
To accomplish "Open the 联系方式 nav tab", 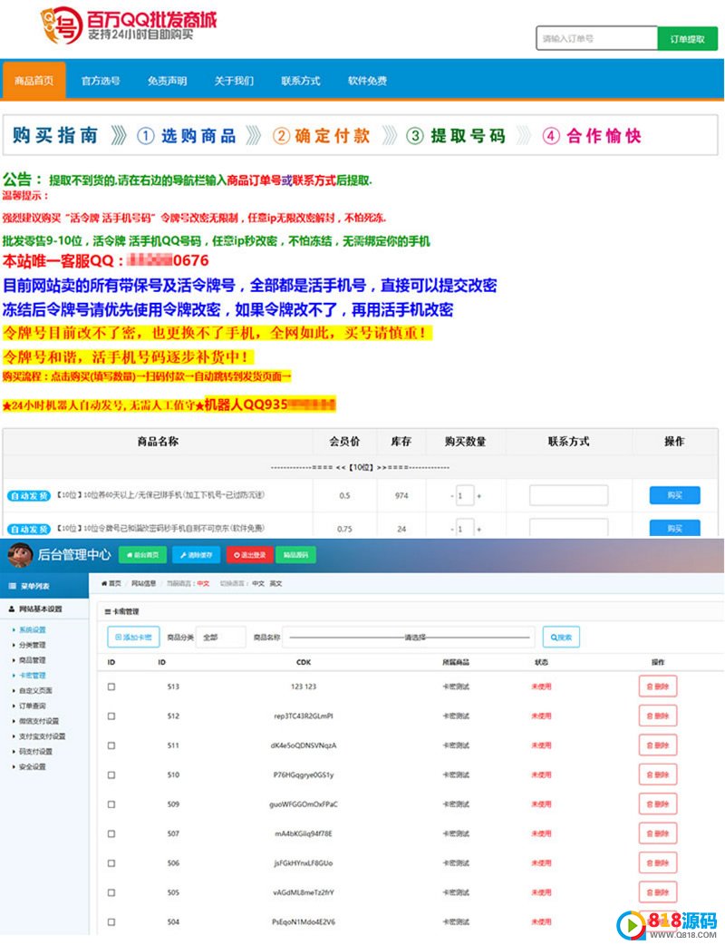I will tap(301, 81).
